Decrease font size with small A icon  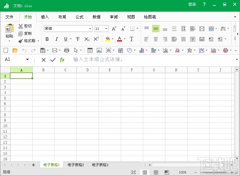[123, 29]
